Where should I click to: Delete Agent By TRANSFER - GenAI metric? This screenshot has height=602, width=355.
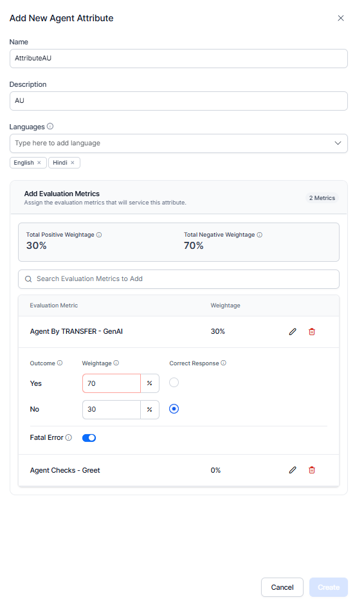pyautogui.click(x=312, y=332)
